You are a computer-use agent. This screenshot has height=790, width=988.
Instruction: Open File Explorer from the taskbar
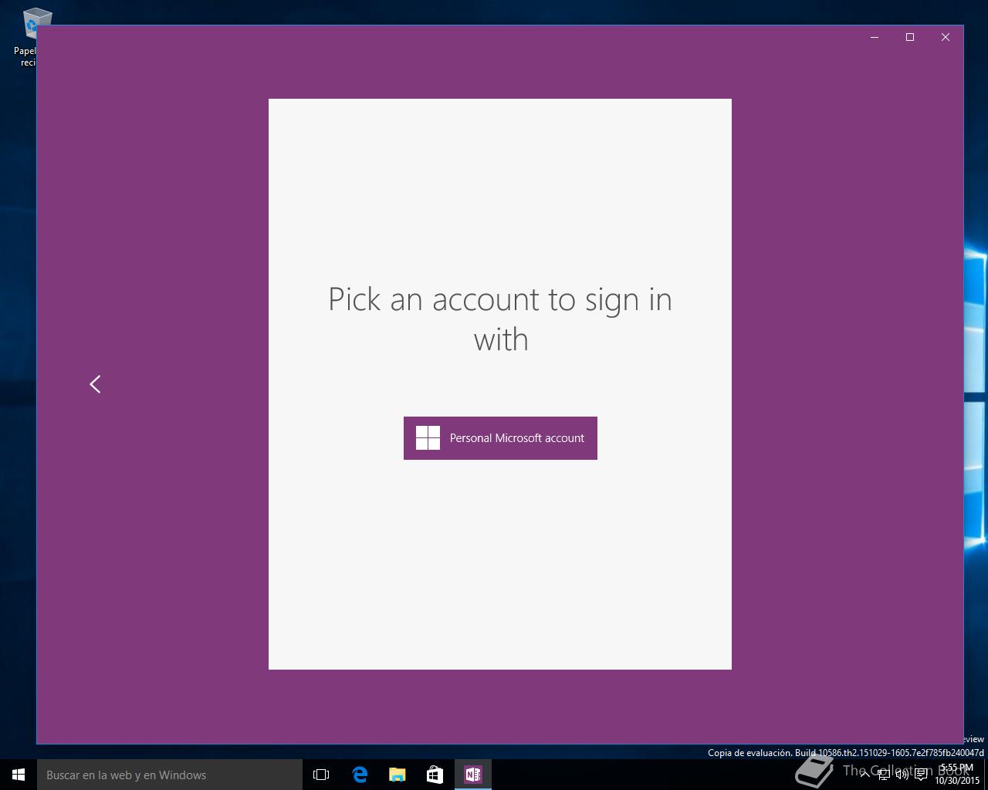[398, 775]
